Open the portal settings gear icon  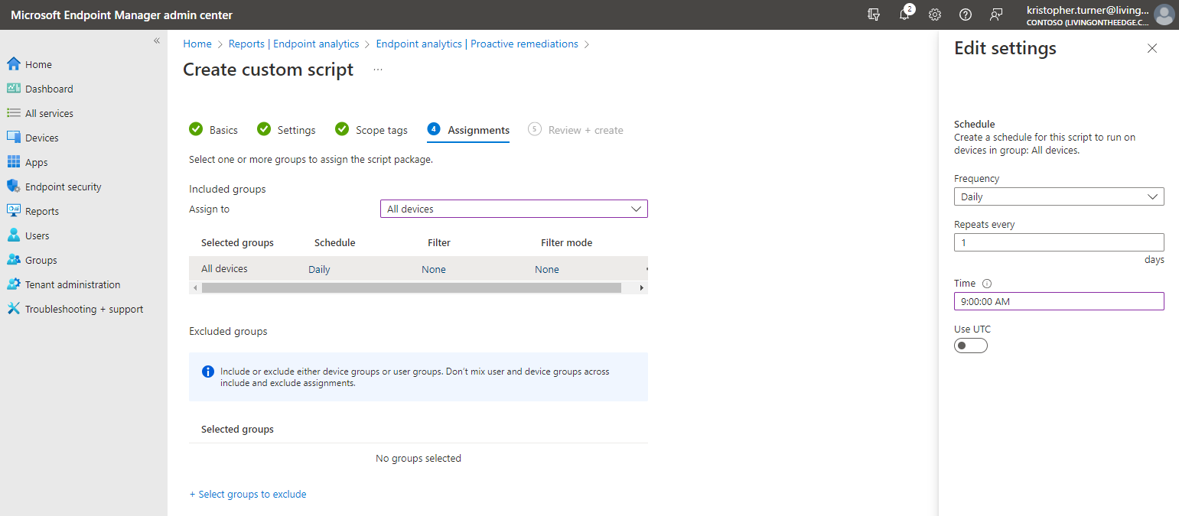click(x=935, y=15)
